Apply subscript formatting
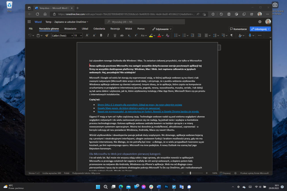The height and width of the screenshot is (191, 287). [x=129, y=36]
